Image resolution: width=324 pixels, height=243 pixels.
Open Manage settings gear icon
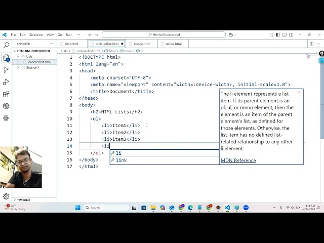pyautogui.click(x=6, y=196)
